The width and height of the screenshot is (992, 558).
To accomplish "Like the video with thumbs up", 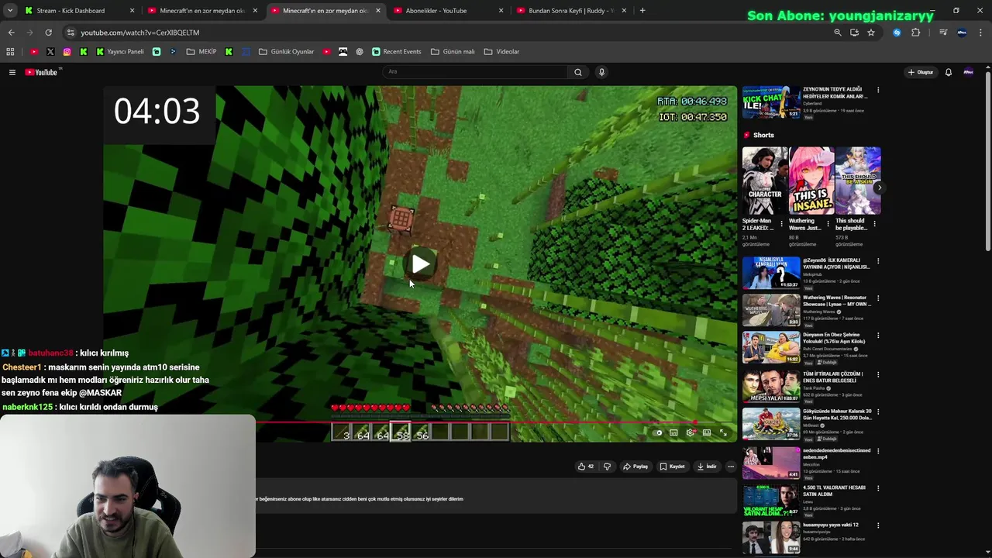I will [x=585, y=467].
